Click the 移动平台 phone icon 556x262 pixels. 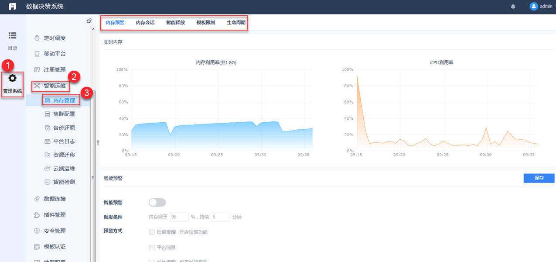[37, 54]
